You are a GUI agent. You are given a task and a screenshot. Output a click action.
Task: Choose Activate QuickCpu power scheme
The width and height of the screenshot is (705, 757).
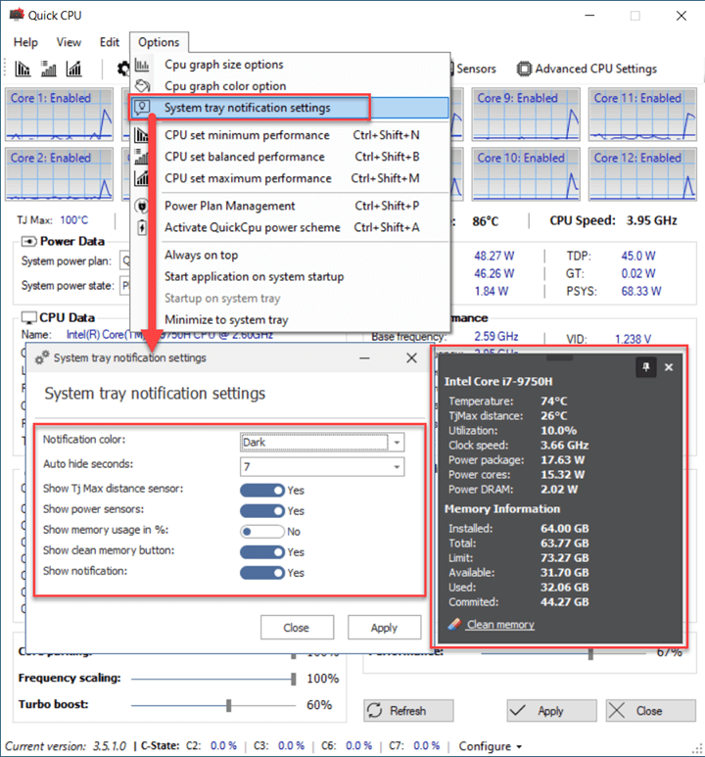coord(290,227)
